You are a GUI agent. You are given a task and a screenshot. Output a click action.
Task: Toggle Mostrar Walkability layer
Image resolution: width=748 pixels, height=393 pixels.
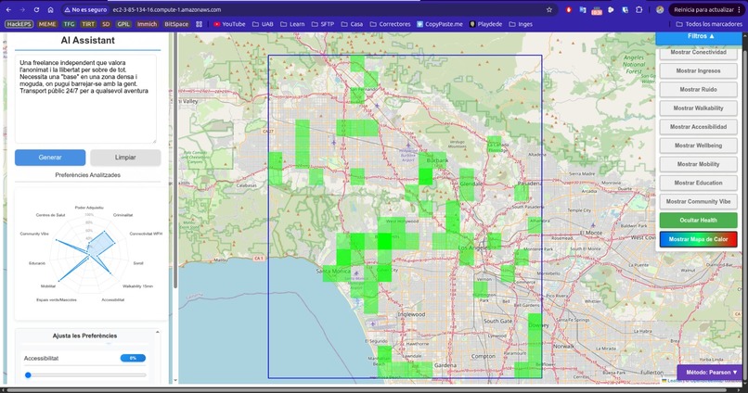point(699,108)
